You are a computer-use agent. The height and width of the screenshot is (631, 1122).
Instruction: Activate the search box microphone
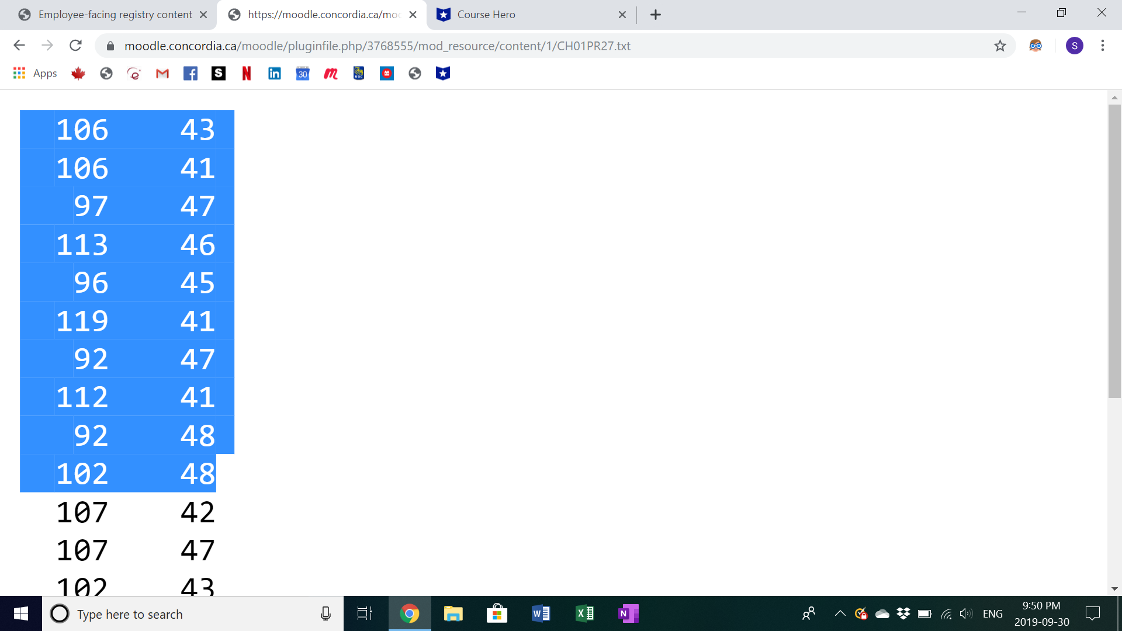click(325, 613)
